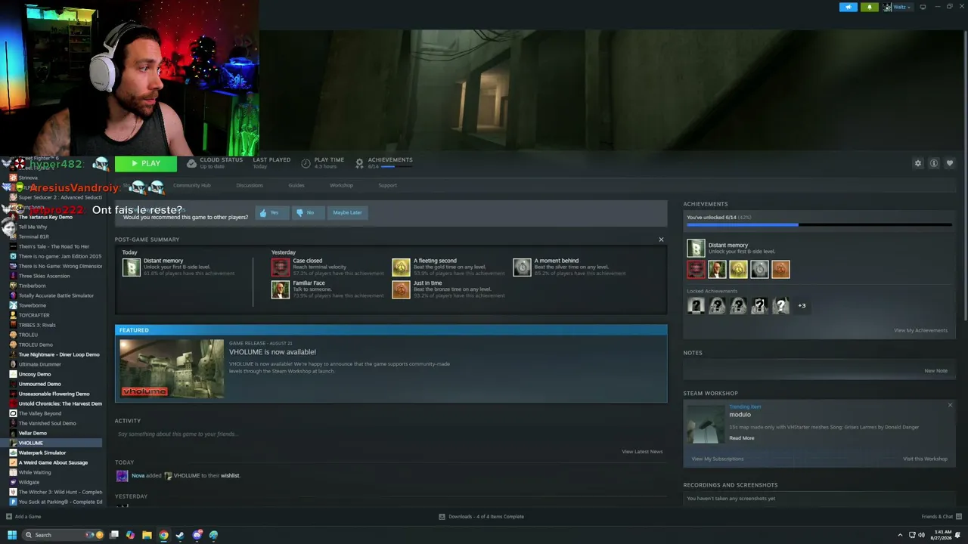Image resolution: width=968 pixels, height=544 pixels.
Task: Click the A fleeting second achievement icon
Action: tap(401, 267)
